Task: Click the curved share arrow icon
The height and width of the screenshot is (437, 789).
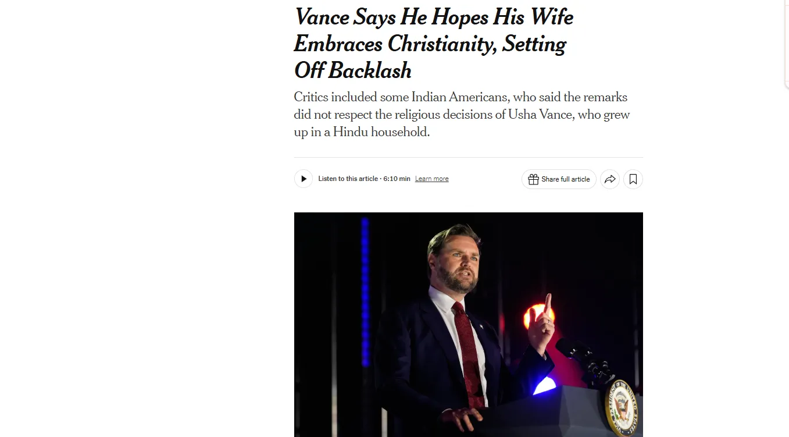Action: coord(610,179)
